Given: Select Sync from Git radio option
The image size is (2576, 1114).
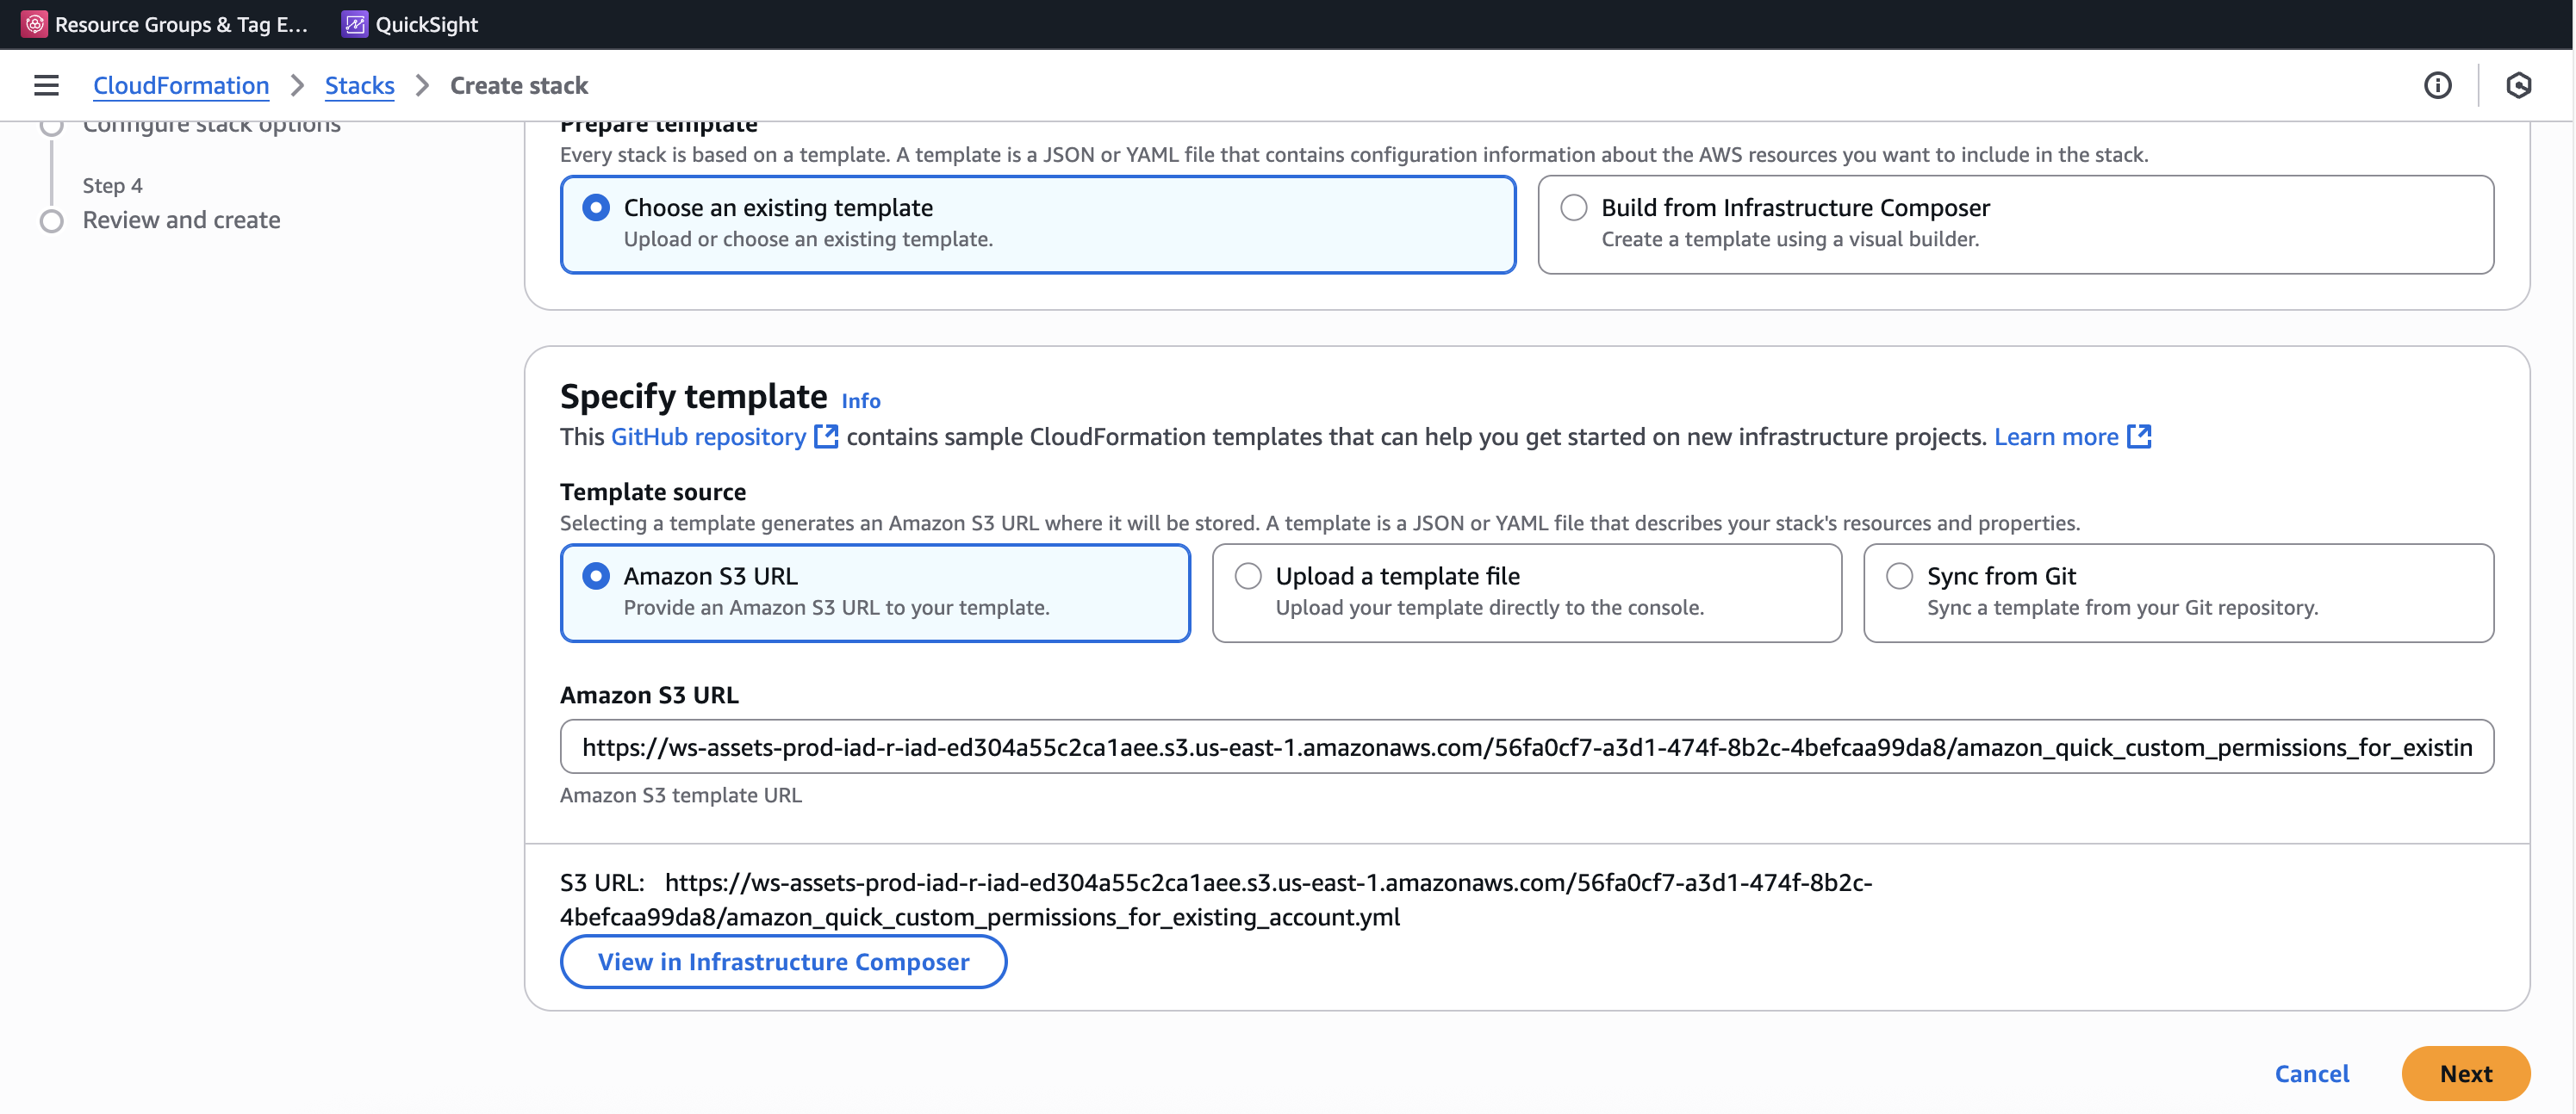Looking at the screenshot, I should click(x=1898, y=577).
